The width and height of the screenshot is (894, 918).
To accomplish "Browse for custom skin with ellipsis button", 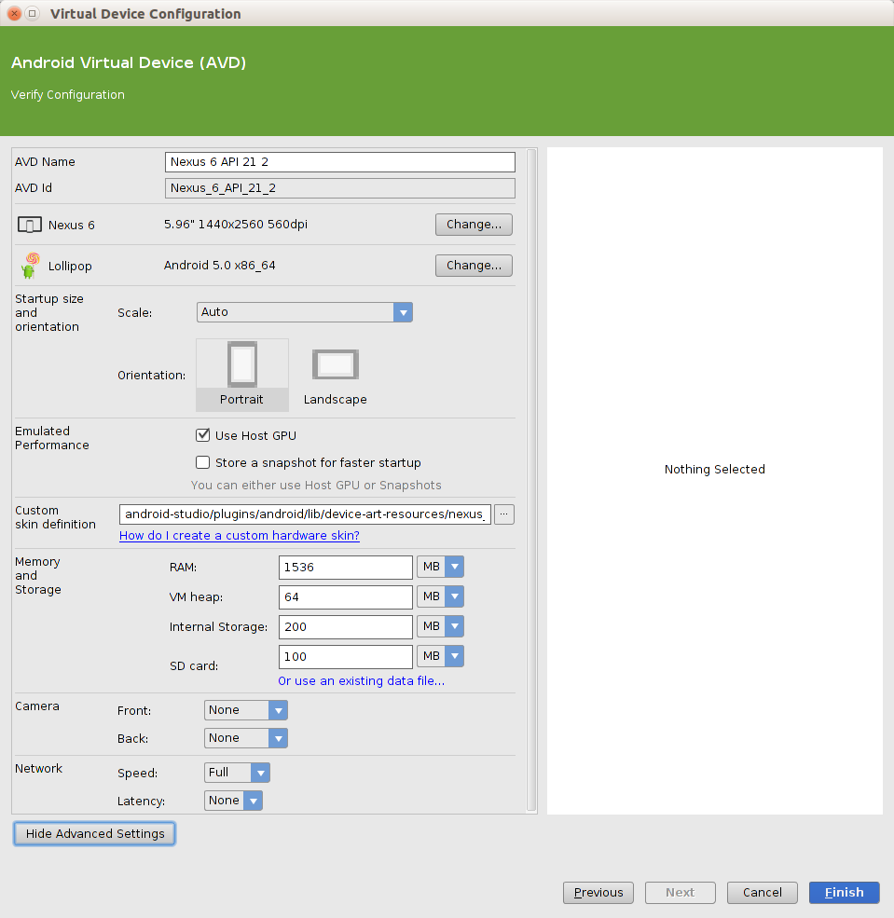I will [x=503, y=514].
